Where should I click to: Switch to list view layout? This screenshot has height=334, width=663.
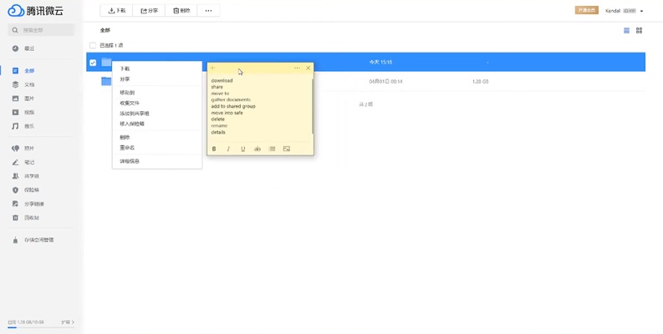pyautogui.click(x=627, y=30)
